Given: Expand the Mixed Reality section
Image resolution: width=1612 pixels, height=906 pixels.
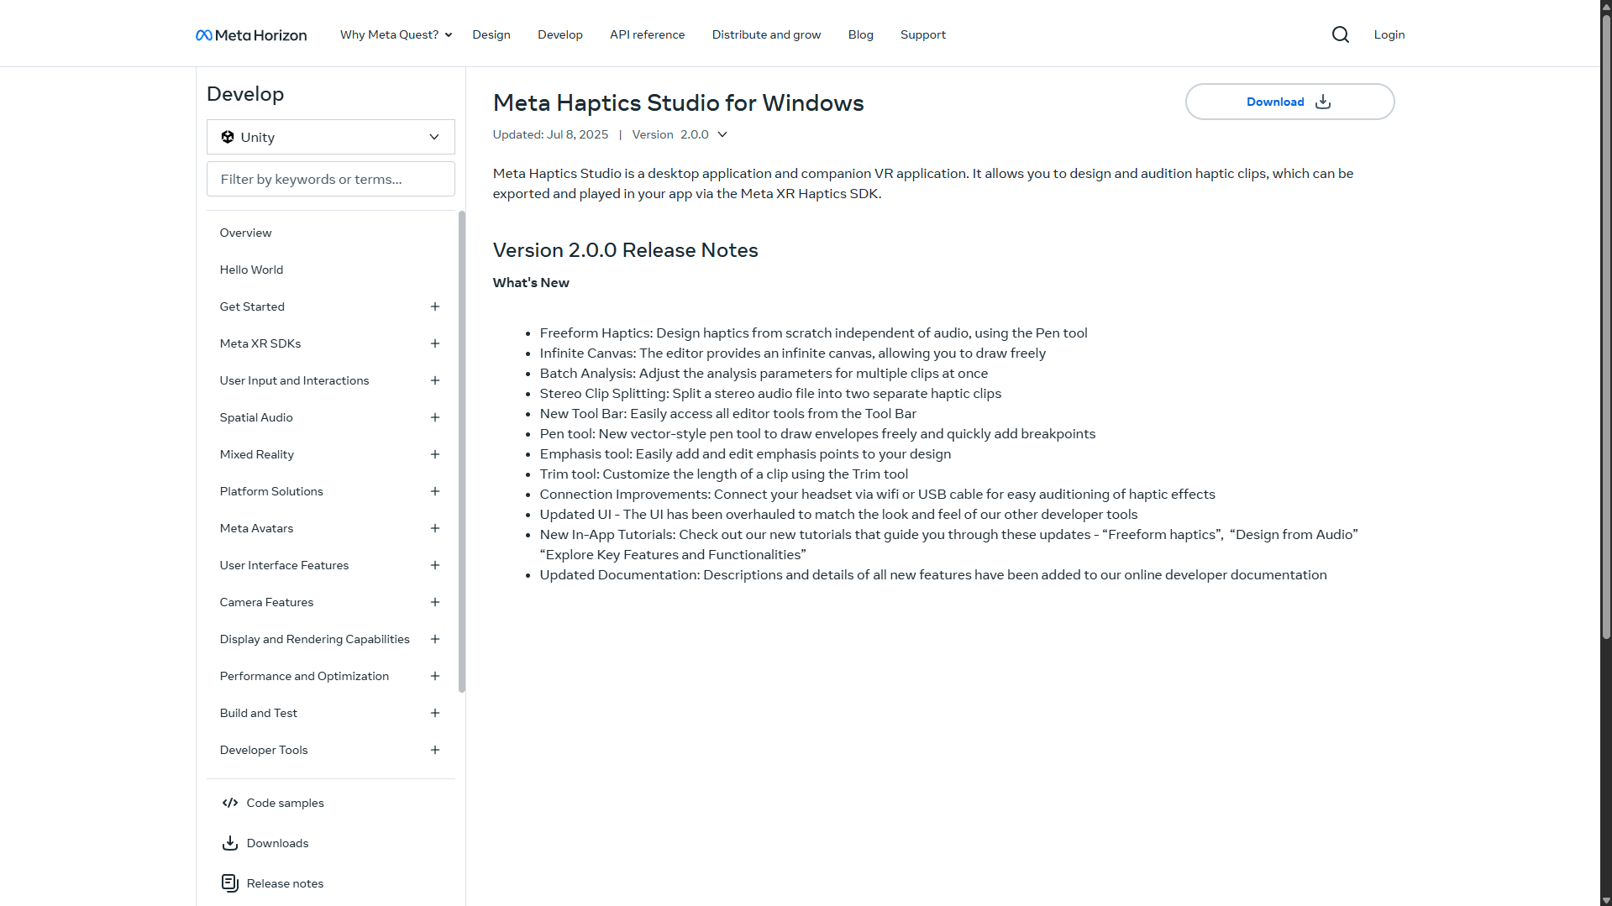Looking at the screenshot, I should click(435, 454).
